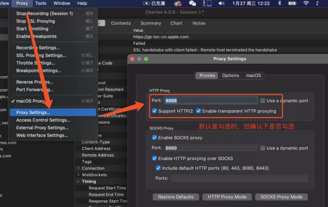Click HTTP Proxy Mode button
This screenshot has height=207, width=328.
227,197
